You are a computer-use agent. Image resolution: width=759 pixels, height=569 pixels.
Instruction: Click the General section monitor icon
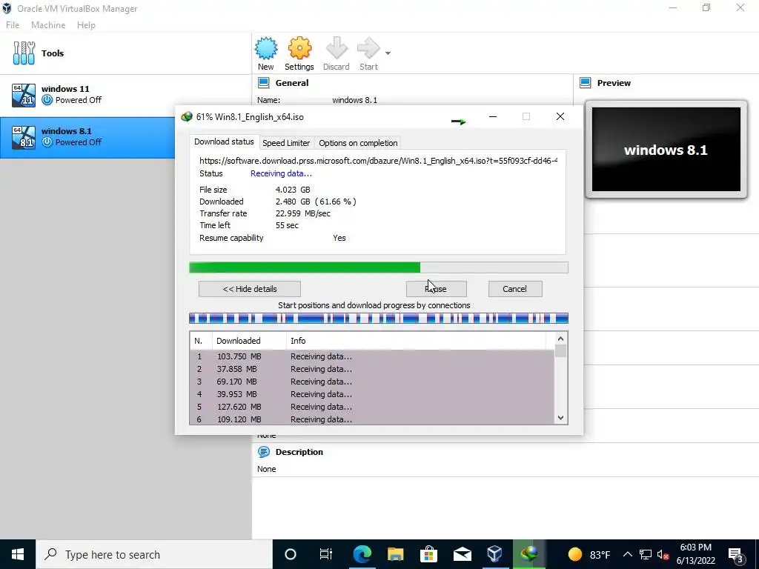[x=263, y=83]
